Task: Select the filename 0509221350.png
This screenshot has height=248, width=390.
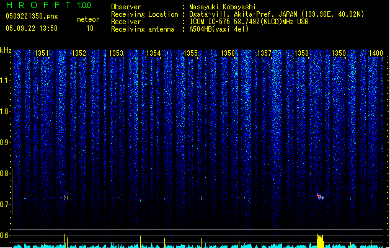Action: [32, 16]
